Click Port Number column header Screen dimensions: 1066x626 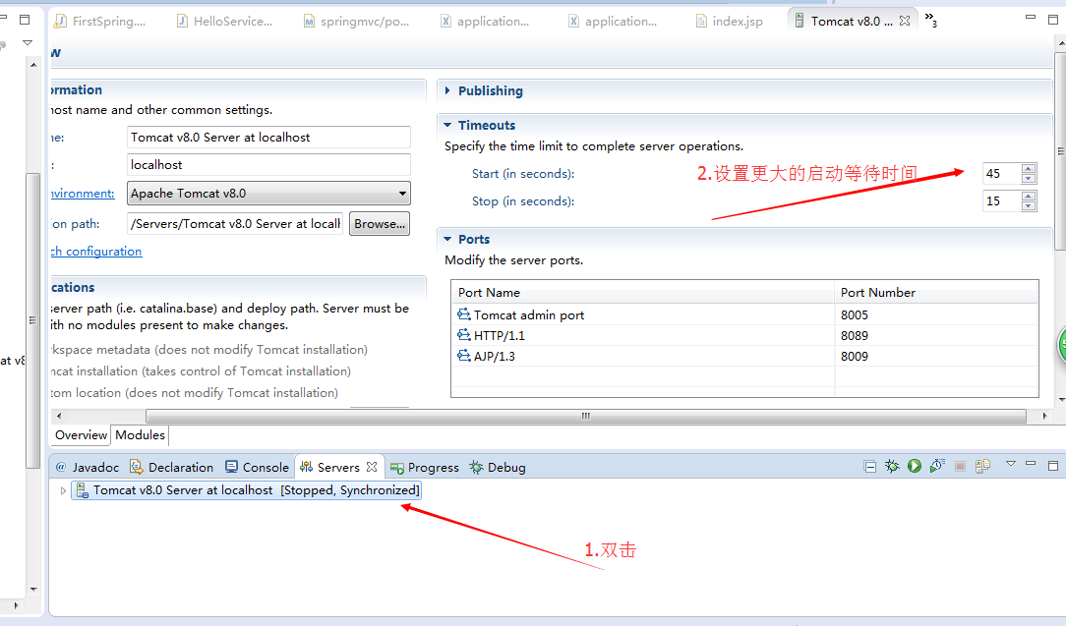point(936,292)
